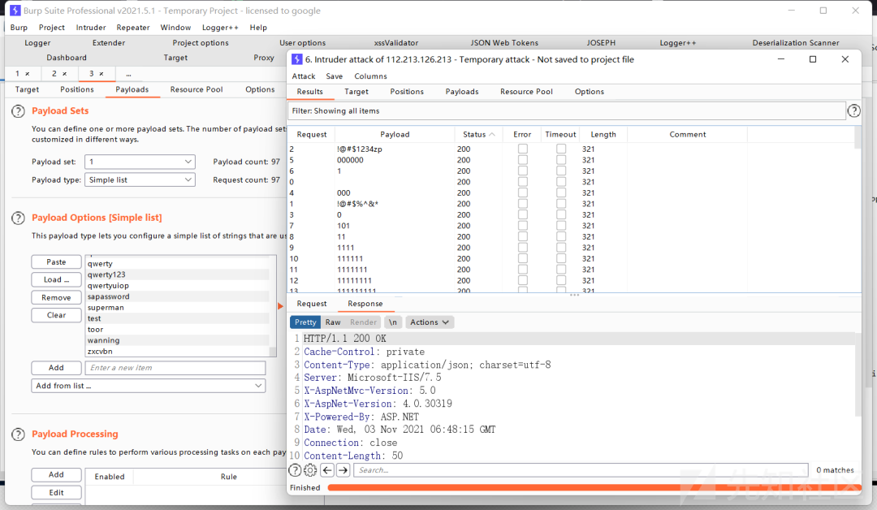Viewport: 877px width, 510px height.
Task: Open Payload Sets help icon
Action: tap(18, 111)
